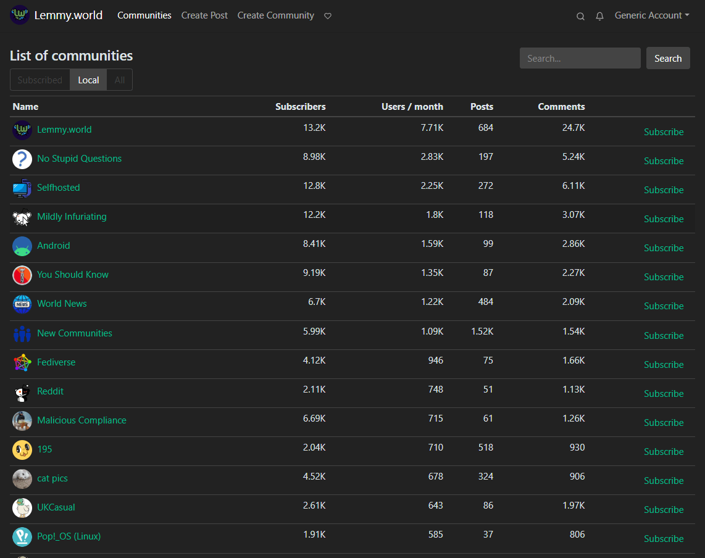
Task: Click the Selfhosted community icon
Action: click(22, 188)
